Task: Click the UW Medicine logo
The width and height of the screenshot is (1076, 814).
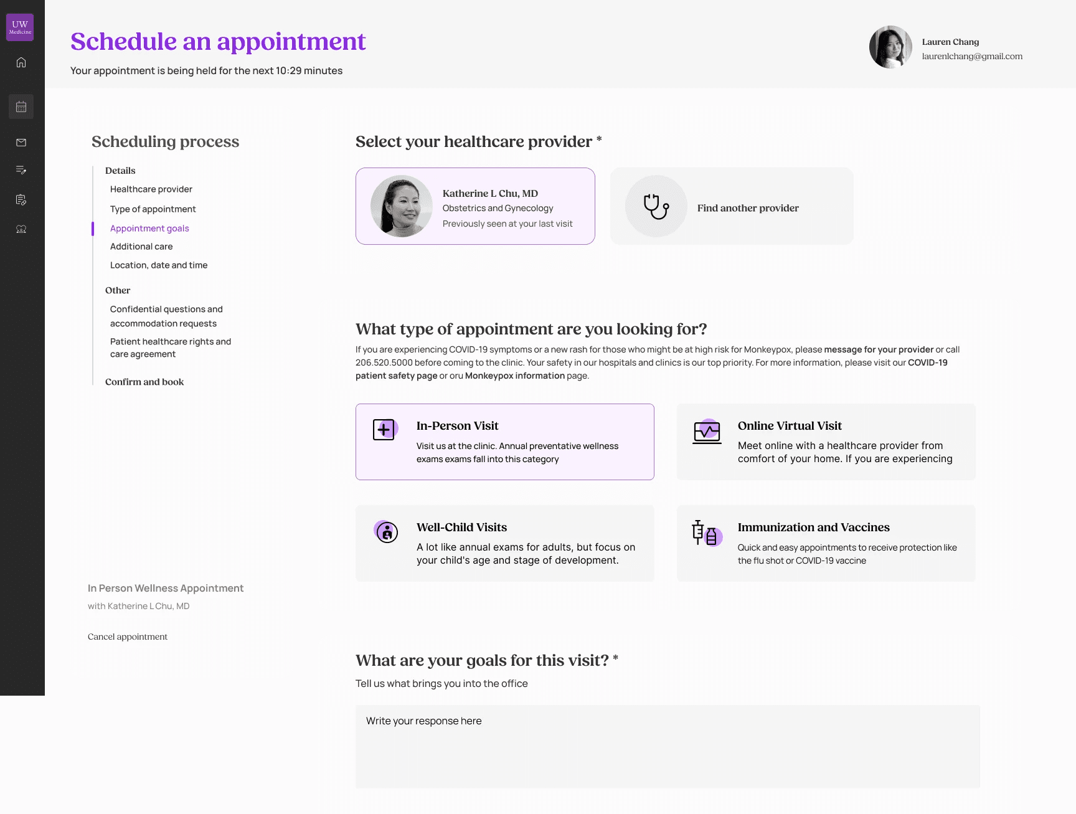Action: click(x=20, y=27)
